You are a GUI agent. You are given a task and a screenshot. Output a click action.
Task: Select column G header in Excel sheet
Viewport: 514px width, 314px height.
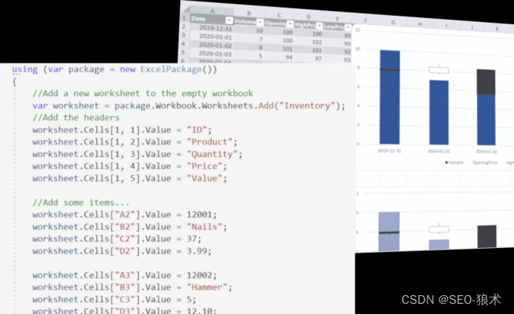pyautogui.click(x=393, y=22)
